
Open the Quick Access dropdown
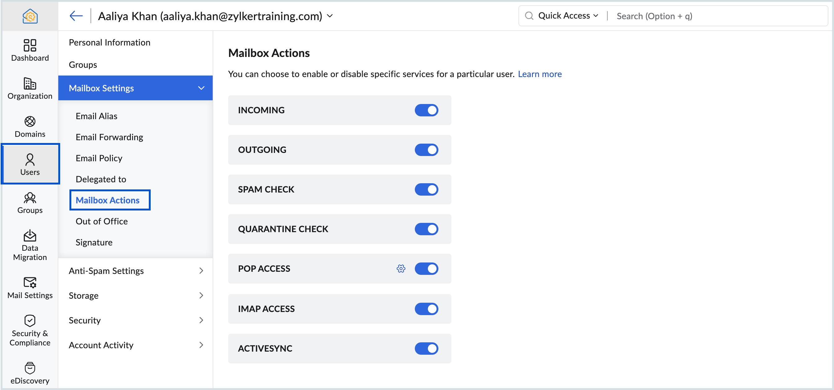coord(567,16)
